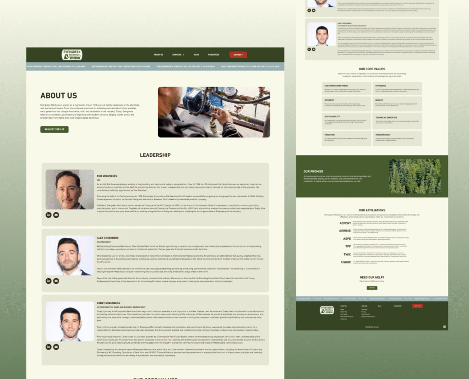This screenshot has width=469, height=379.
Task: Click the Leadership link in the footer
Action: tap(344, 312)
